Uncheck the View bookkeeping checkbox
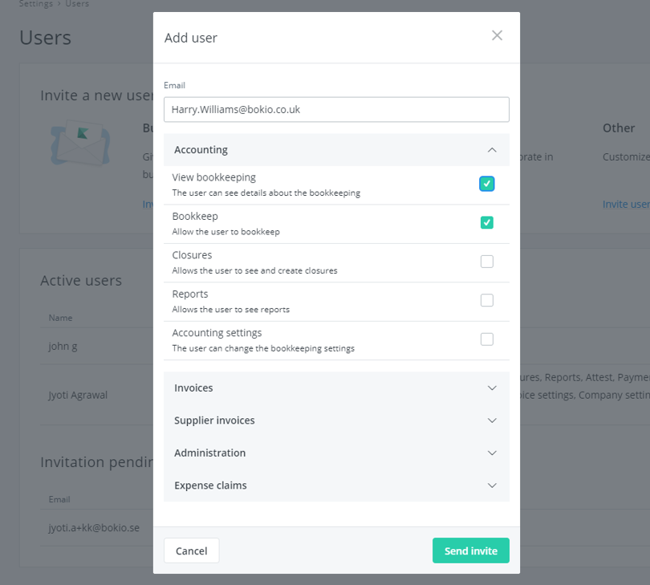 pos(486,184)
